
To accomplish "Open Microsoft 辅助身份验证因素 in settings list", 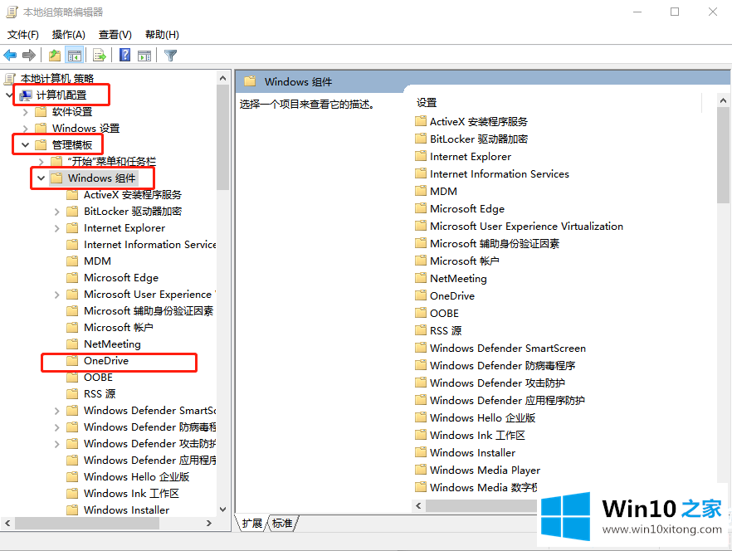I will (495, 244).
